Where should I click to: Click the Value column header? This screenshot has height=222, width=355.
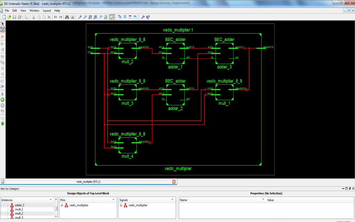[x=310, y=200]
